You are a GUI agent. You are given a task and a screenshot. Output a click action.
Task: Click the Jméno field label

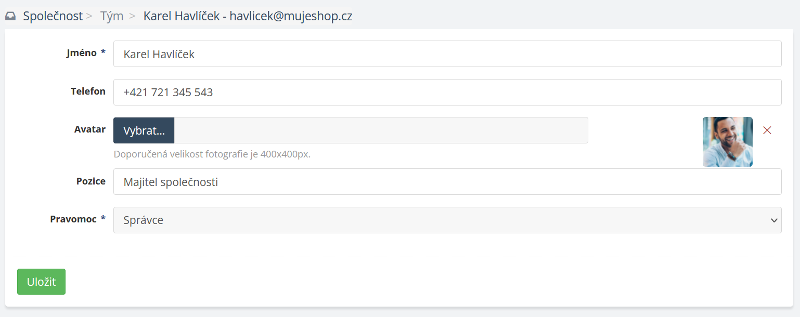click(x=82, y=53)
